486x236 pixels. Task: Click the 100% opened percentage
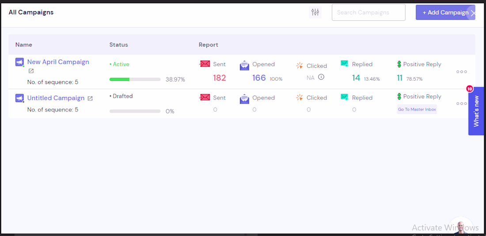(x=276, y=79)
